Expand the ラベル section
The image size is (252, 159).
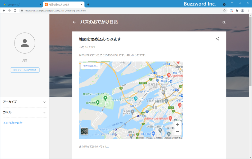tap(25, 112)
